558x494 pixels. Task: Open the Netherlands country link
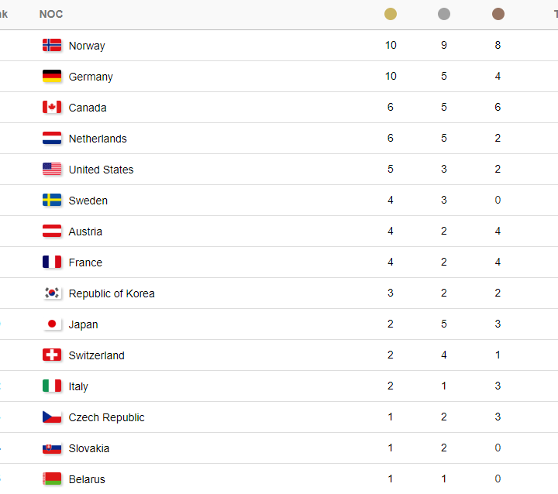click(98, 139)
